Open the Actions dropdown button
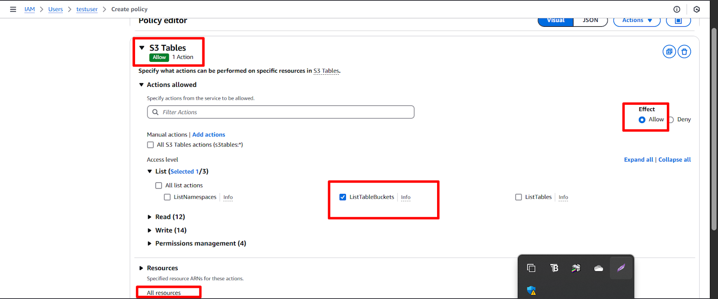This screenshot has width=718, height=299. (637, 21)
